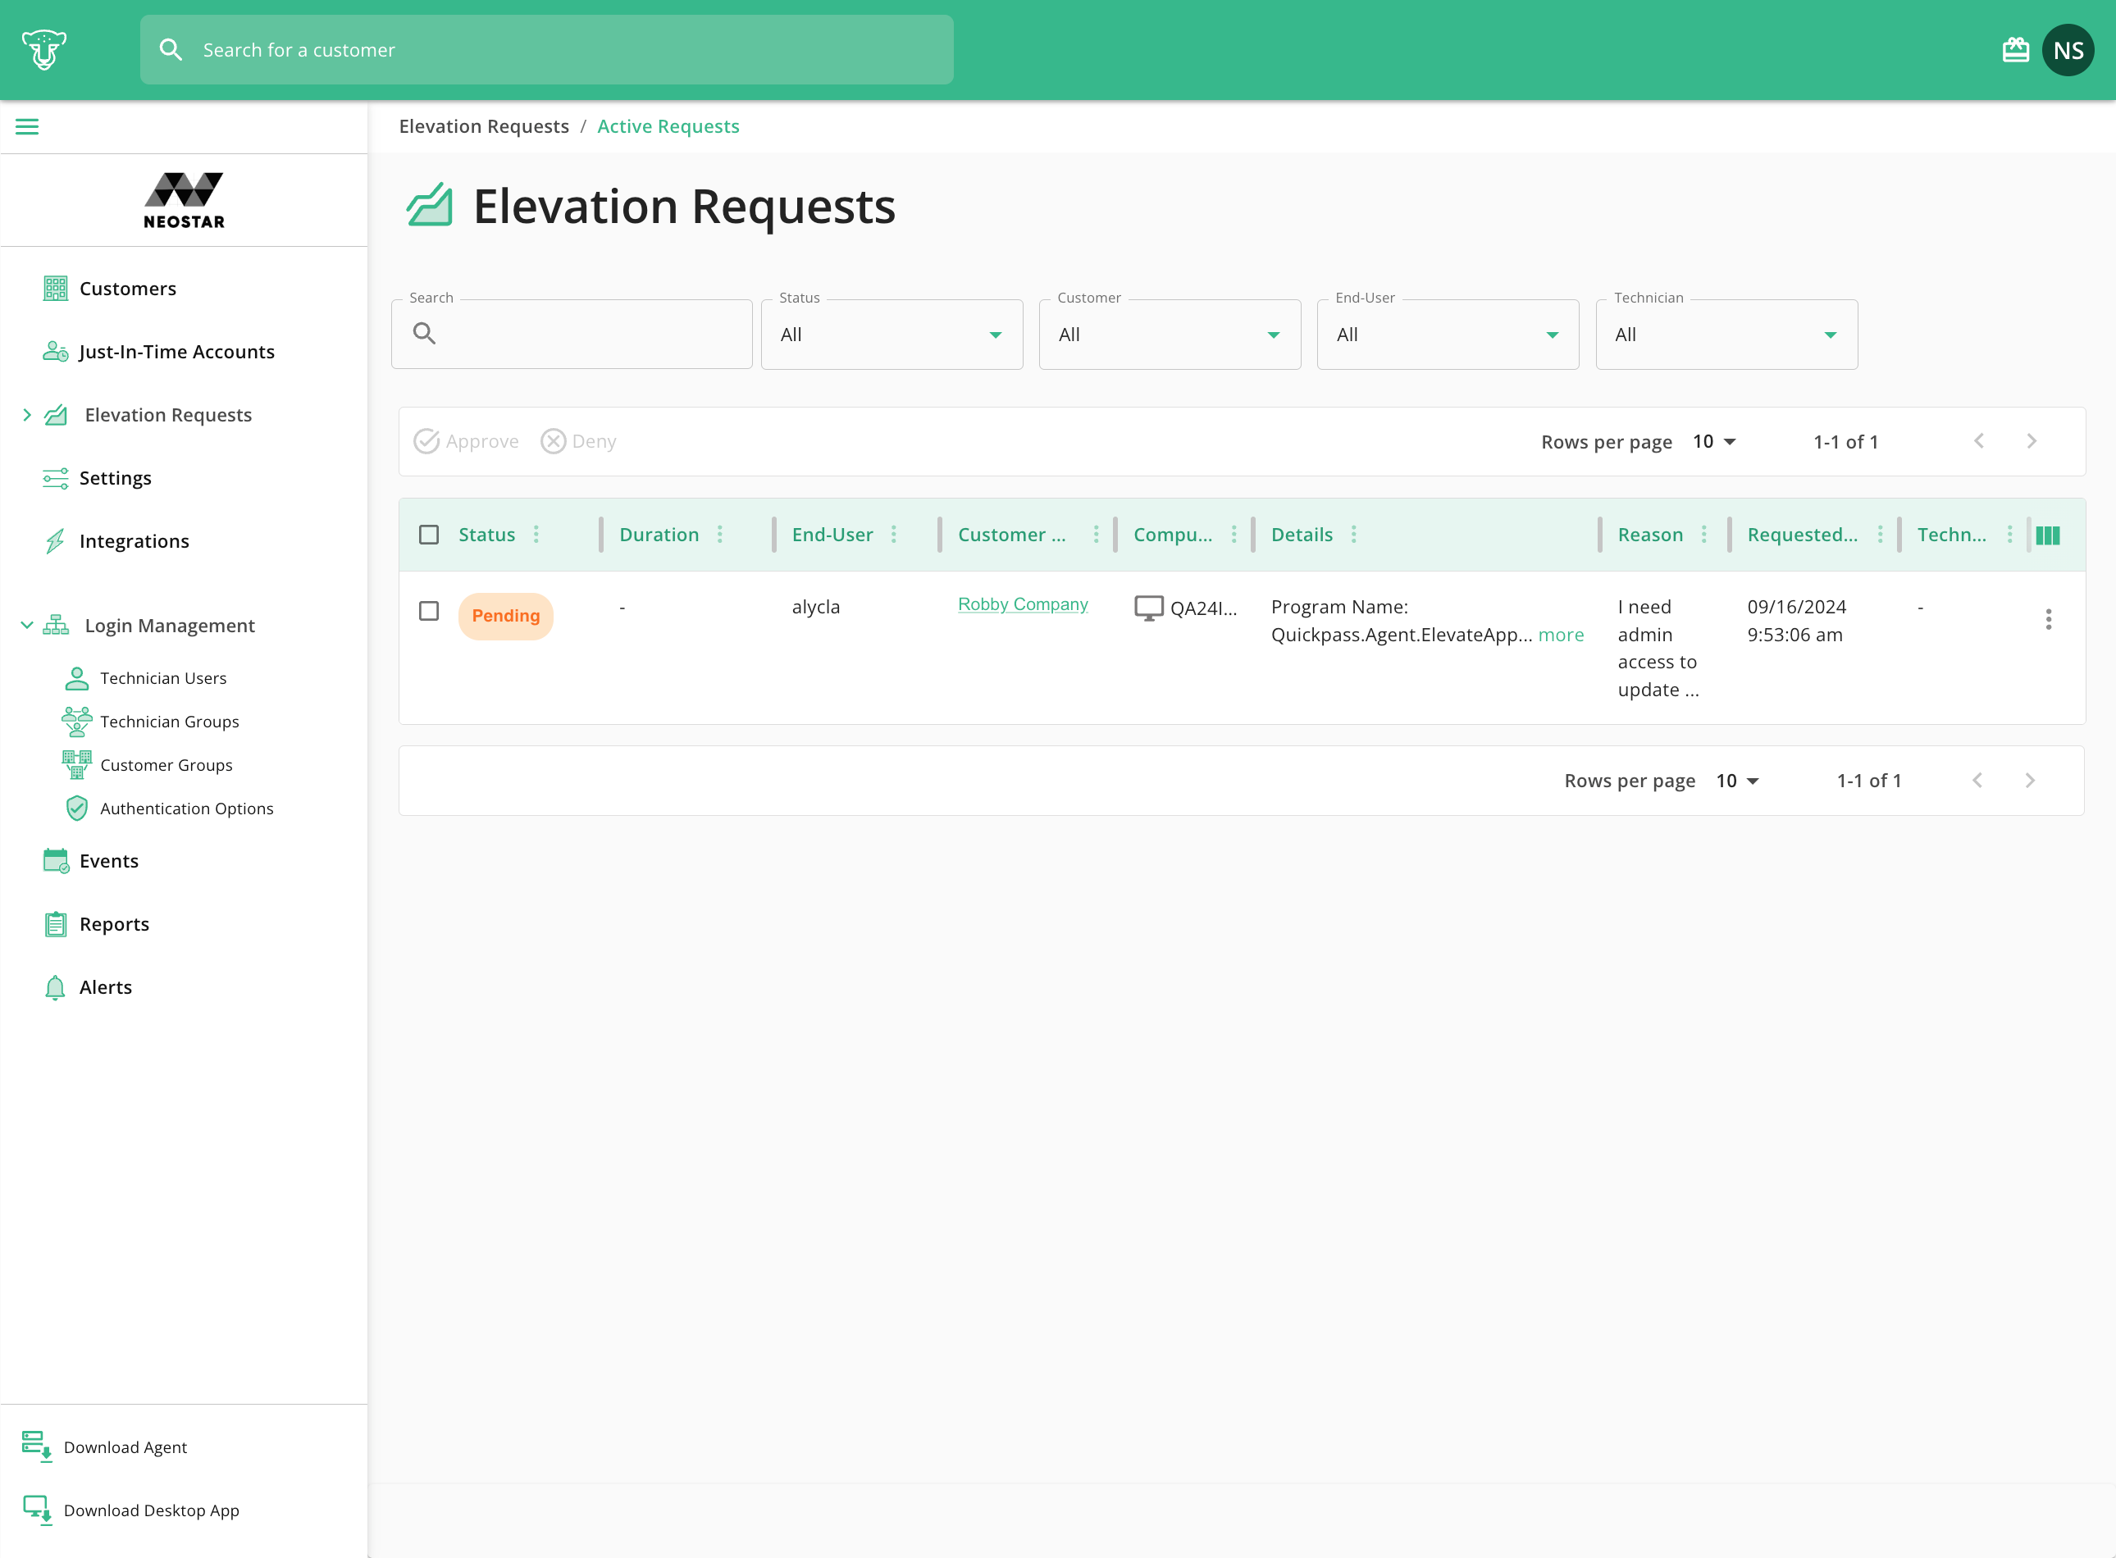Click the panther logo in the header
The width and height of the screenshot is (2116, 1558).
[43, 50]
